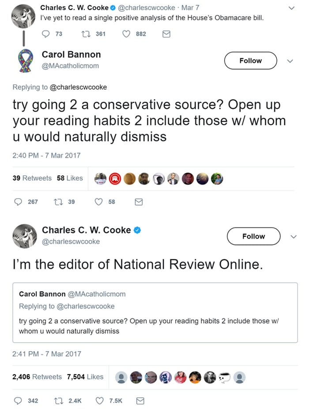Follow Carol Bannon
Image resolution: width=309 pixels, height=414 pixels.
[251, 60]
